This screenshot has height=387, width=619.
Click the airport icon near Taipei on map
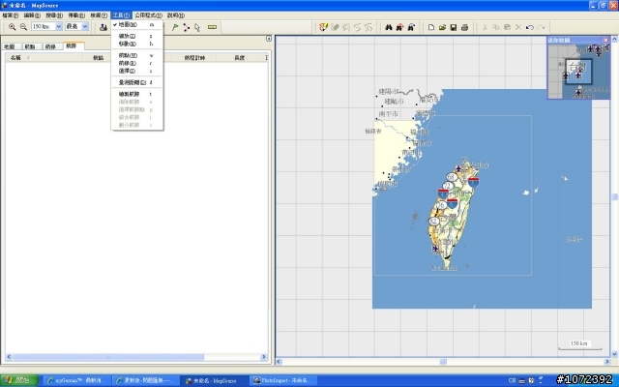458,168
